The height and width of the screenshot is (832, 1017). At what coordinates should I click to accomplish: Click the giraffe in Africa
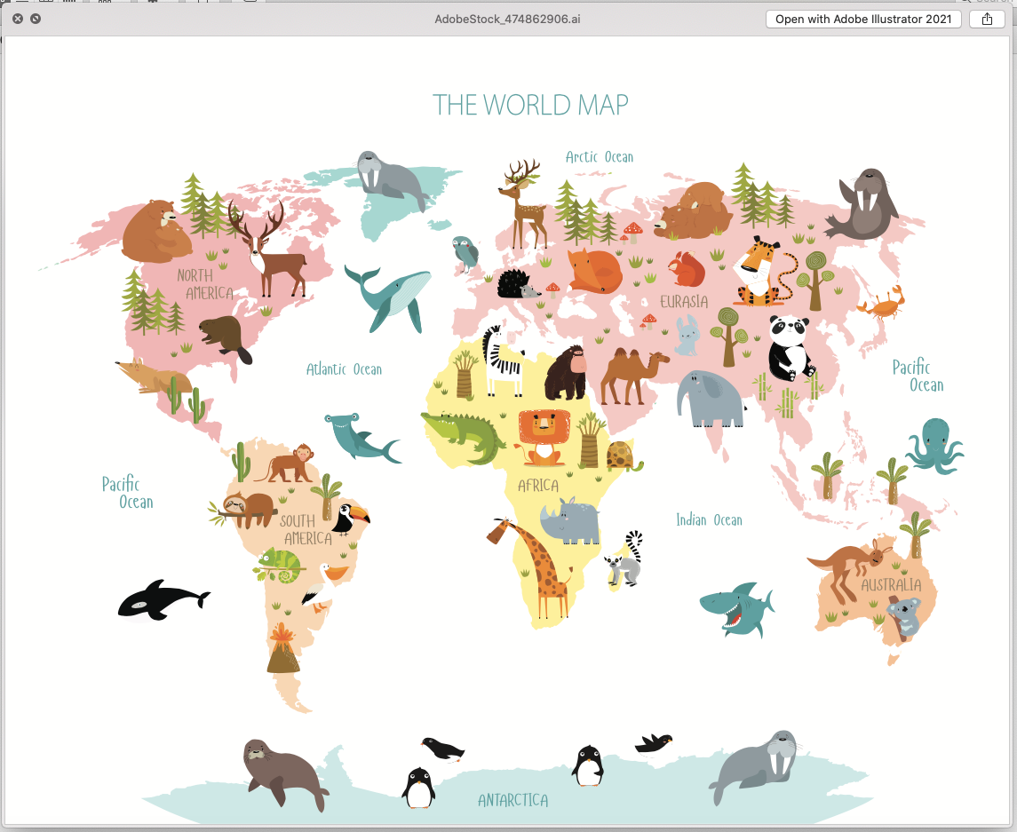click(x=542, y=568)
